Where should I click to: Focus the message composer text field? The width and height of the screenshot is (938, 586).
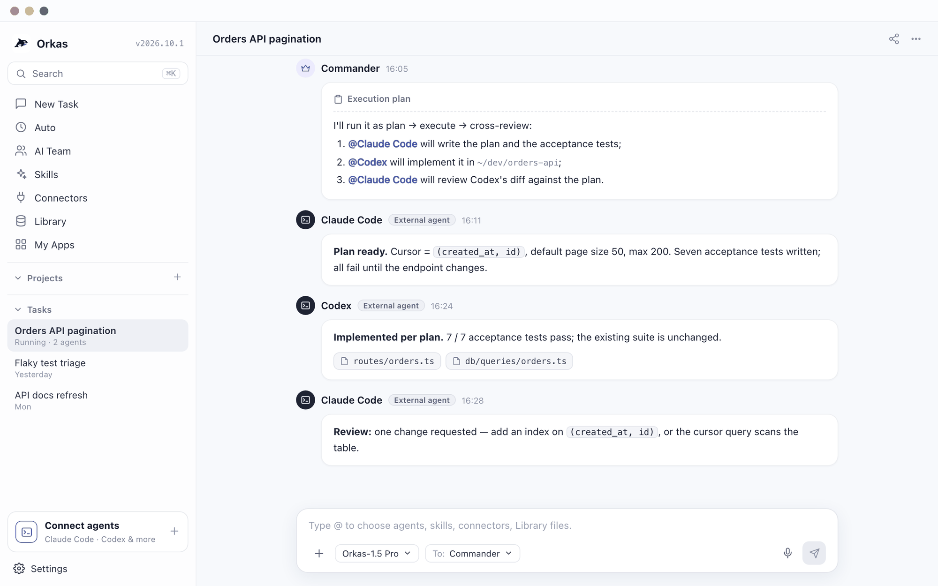(x=567, y=526)
